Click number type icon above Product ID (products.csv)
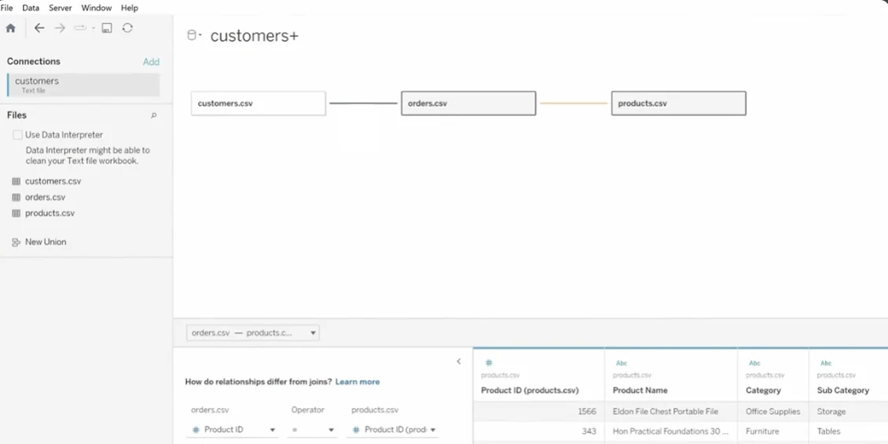The height and width of the screenshot is (444, 888). 489,362
